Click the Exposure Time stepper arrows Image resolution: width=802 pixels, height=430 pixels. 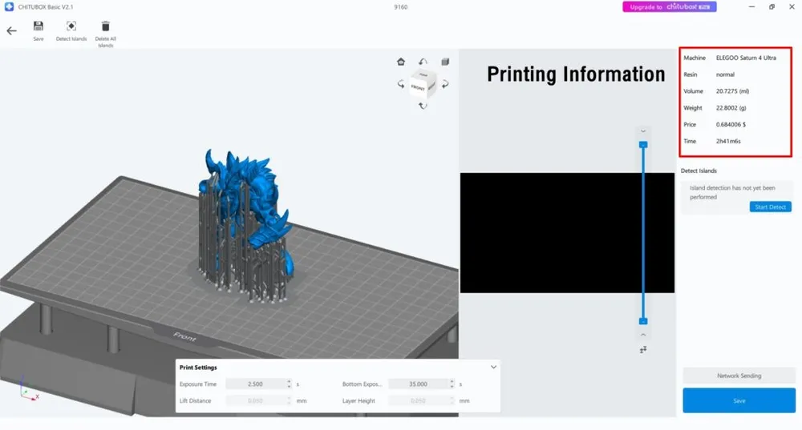pyautogui.click(x=289, y=384)
